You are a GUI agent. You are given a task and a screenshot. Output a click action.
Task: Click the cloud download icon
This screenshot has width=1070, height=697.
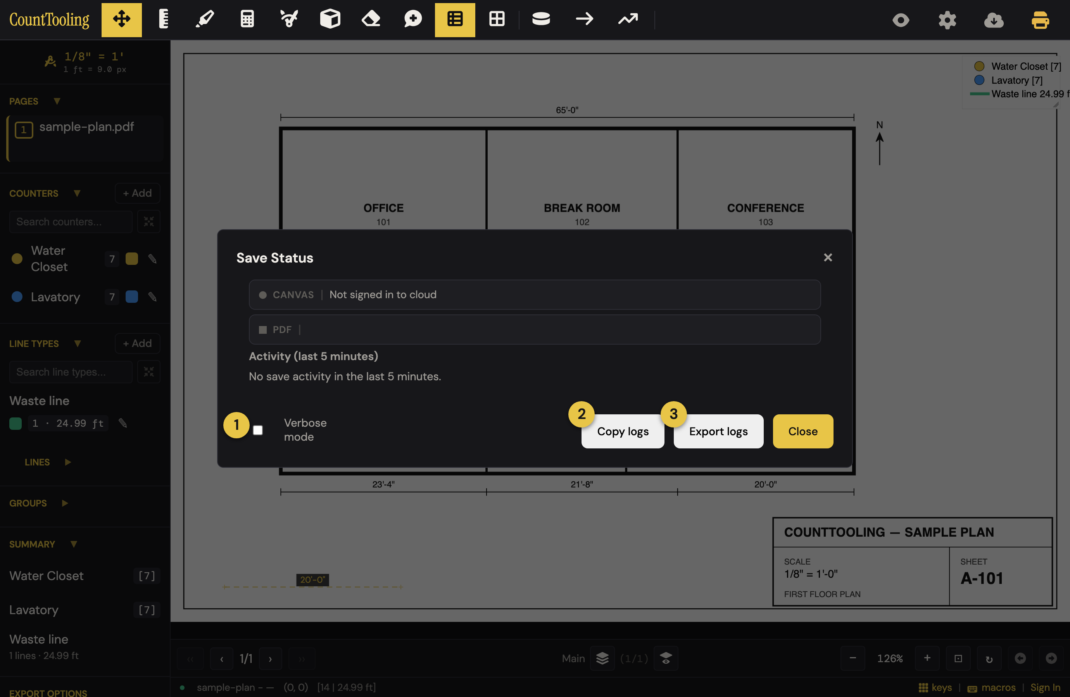pyautogui.click(x=994, y=20)
